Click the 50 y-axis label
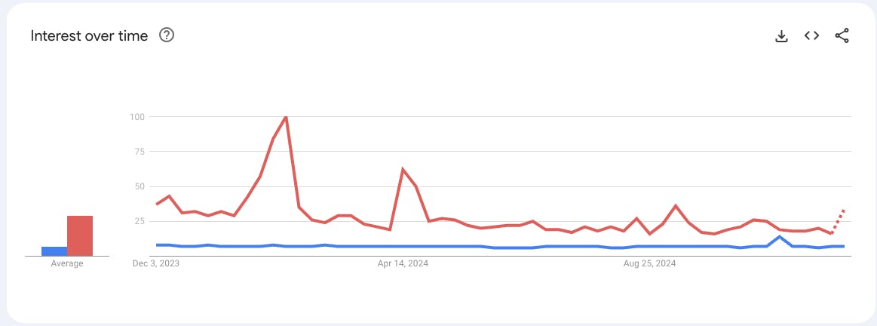 (140, 186)
